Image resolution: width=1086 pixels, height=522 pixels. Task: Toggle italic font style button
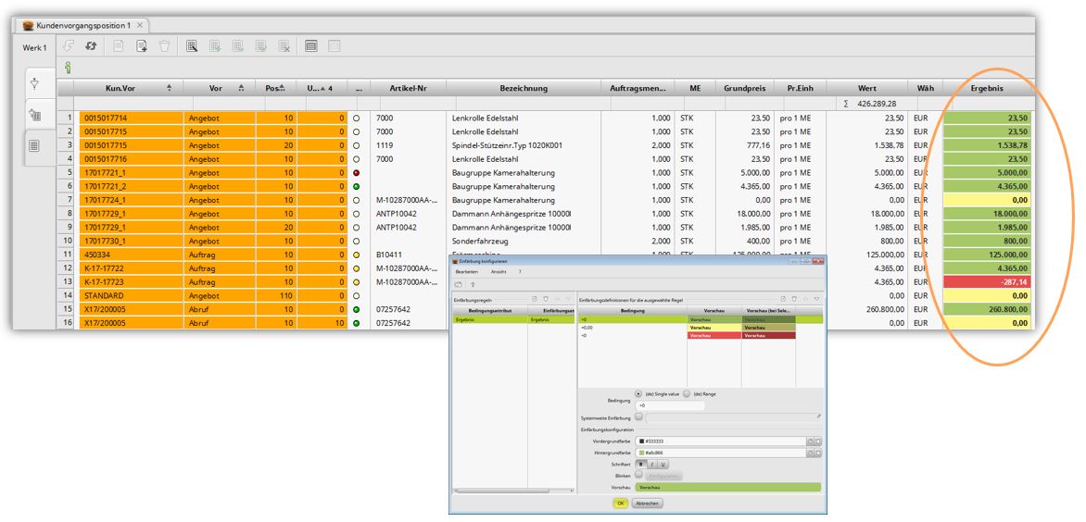(651, 464)
